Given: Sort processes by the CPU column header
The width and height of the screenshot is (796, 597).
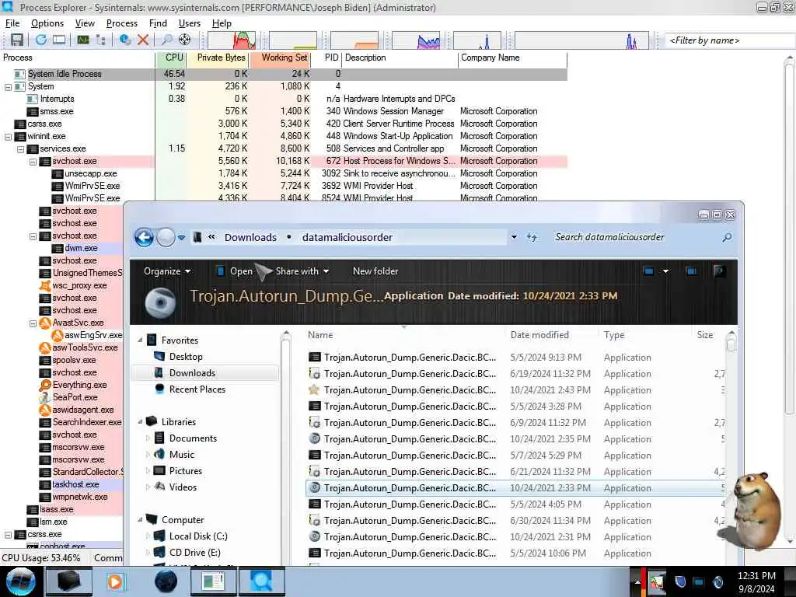Looking at the screenshot, I should pos(171,58).
